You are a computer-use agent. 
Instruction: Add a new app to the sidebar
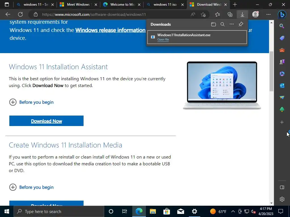[282, 122]
